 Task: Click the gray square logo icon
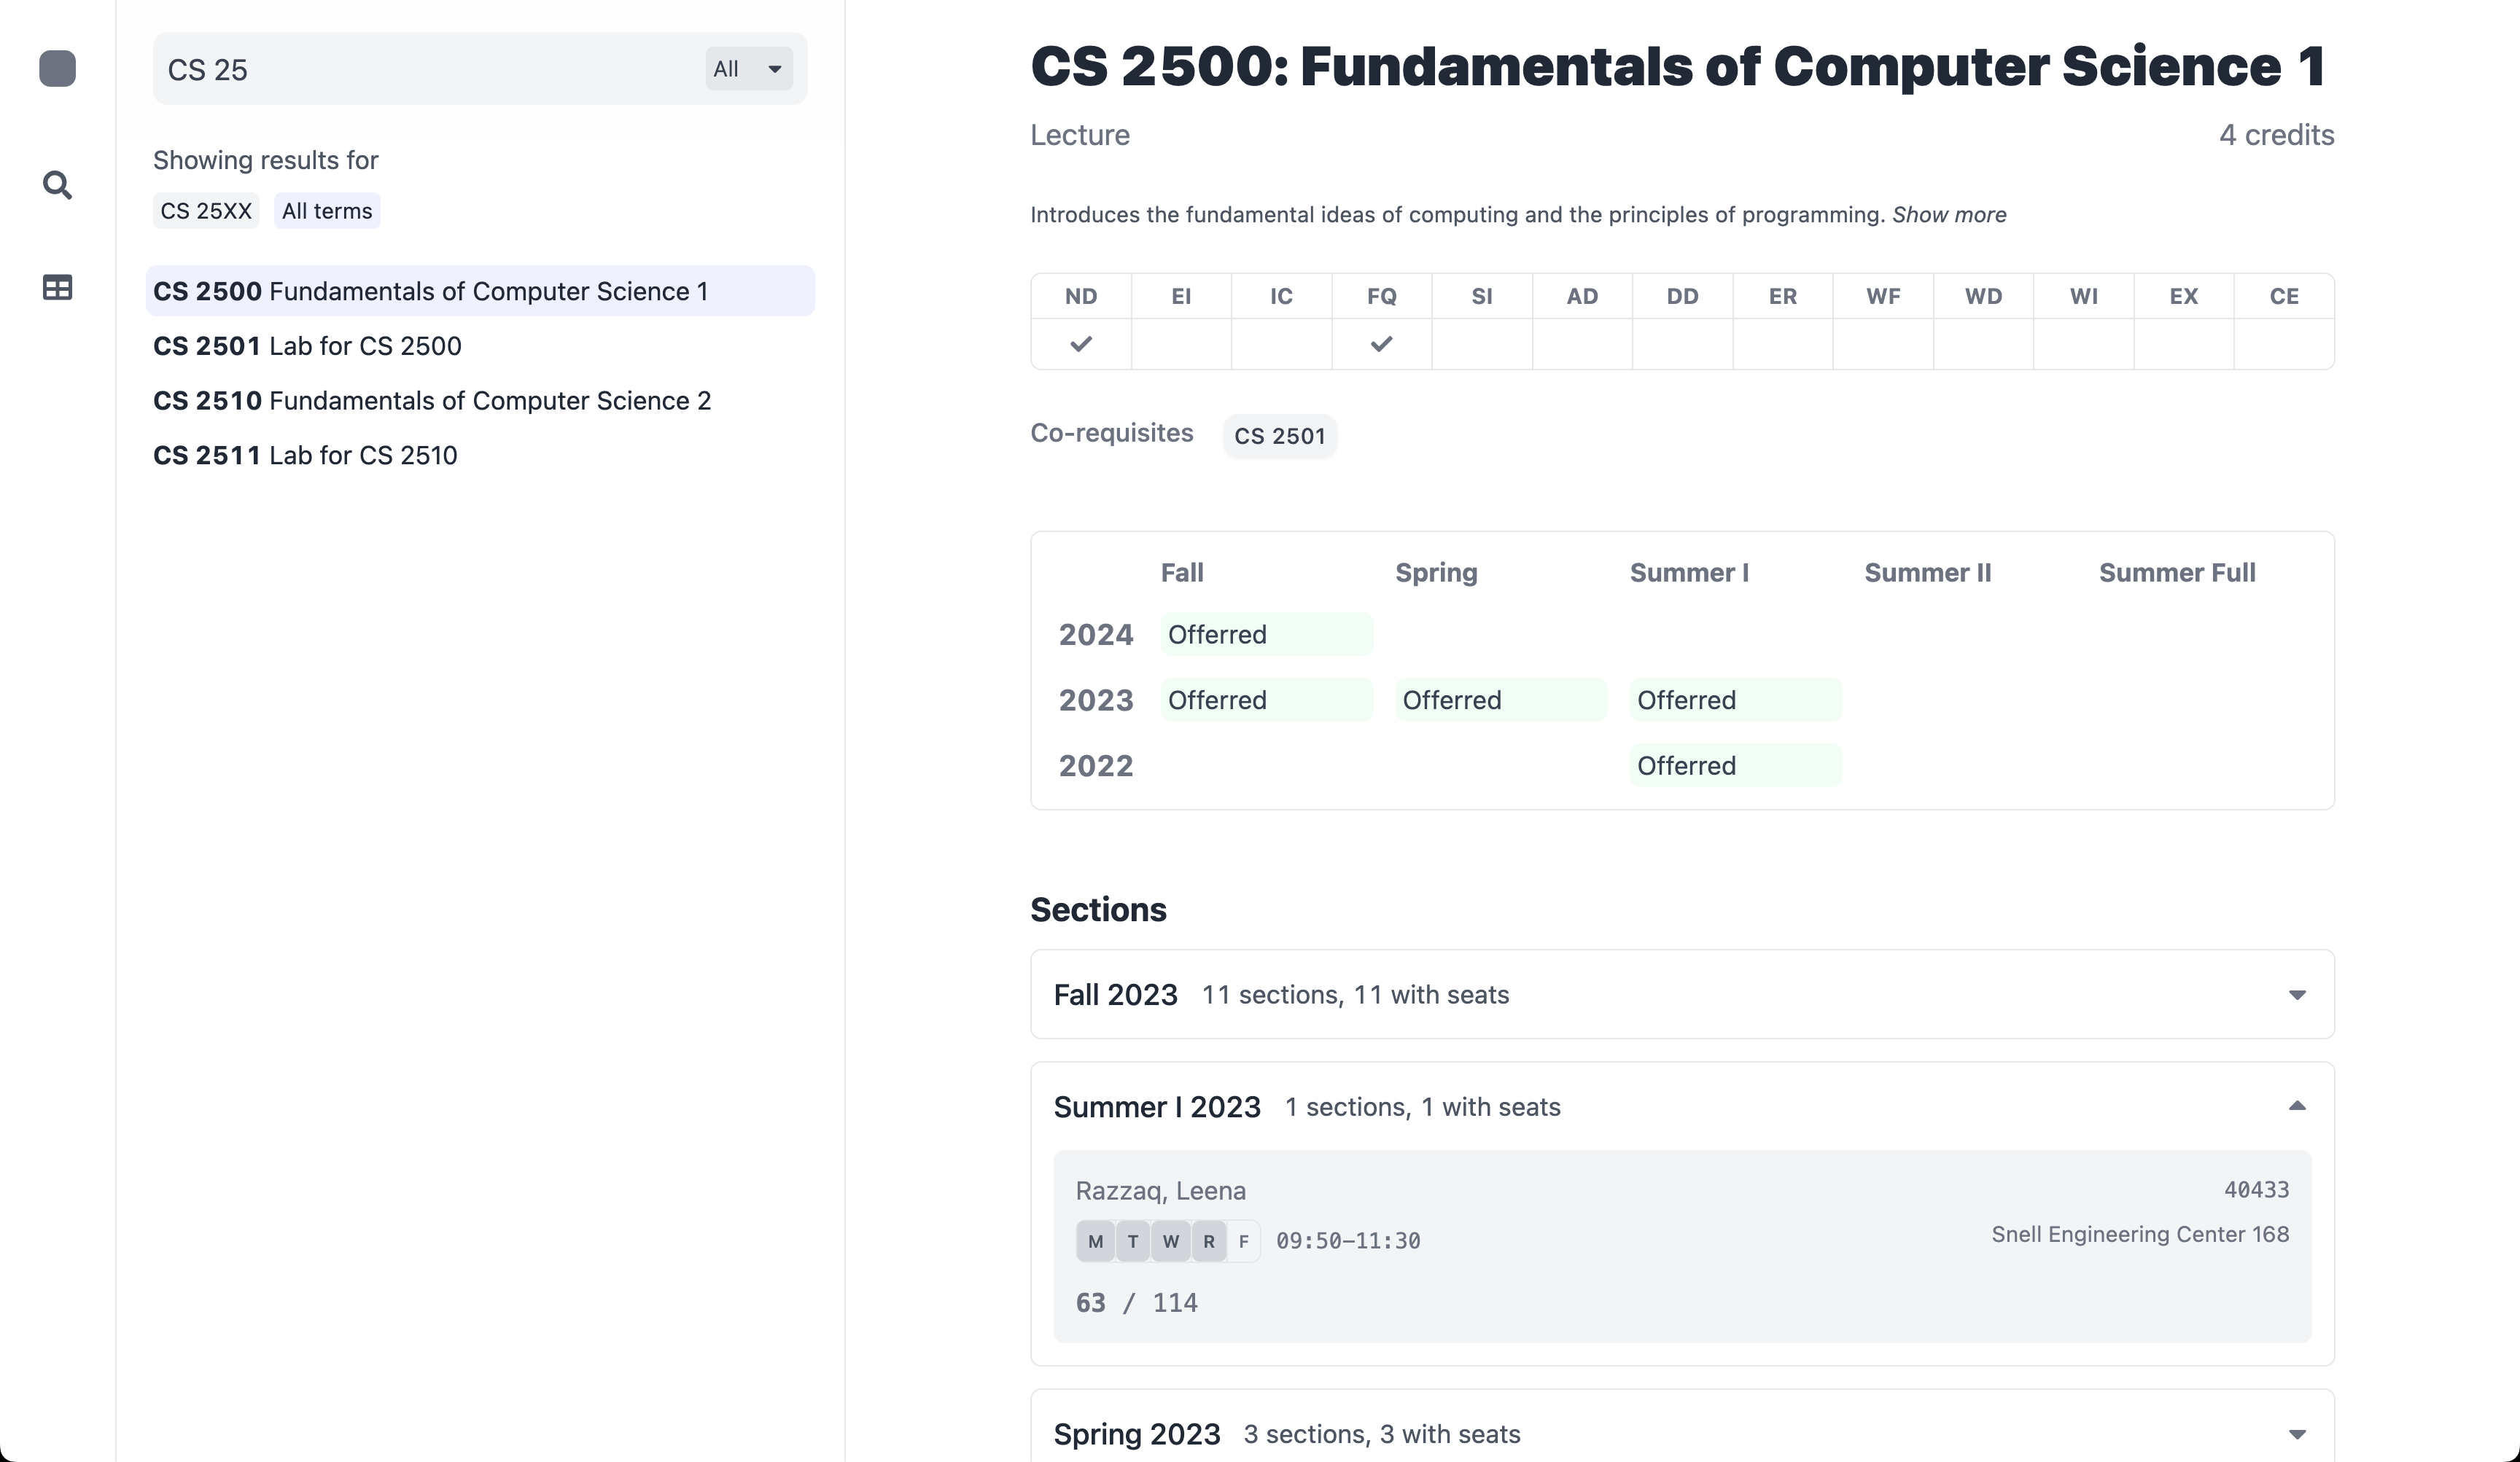click(57, 69)
